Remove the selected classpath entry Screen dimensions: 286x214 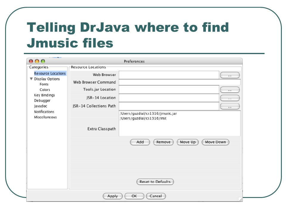click(163, 142)
